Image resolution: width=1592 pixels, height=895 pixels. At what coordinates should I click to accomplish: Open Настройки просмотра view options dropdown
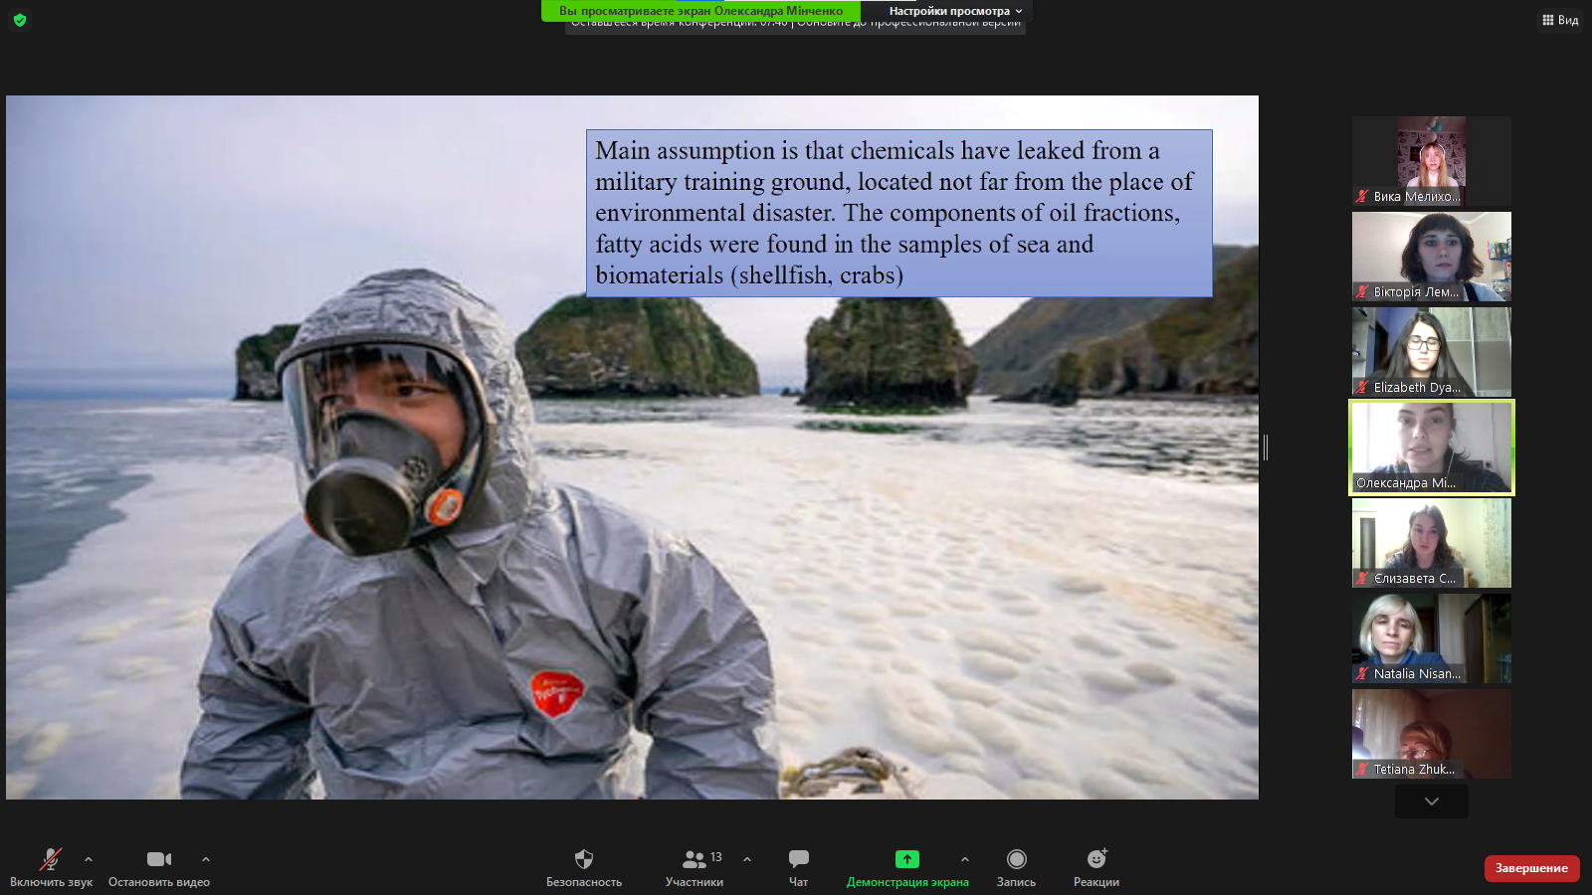point(955,11)
